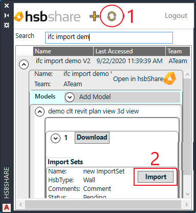Click the new ImportSet name value

click(104, 171)
